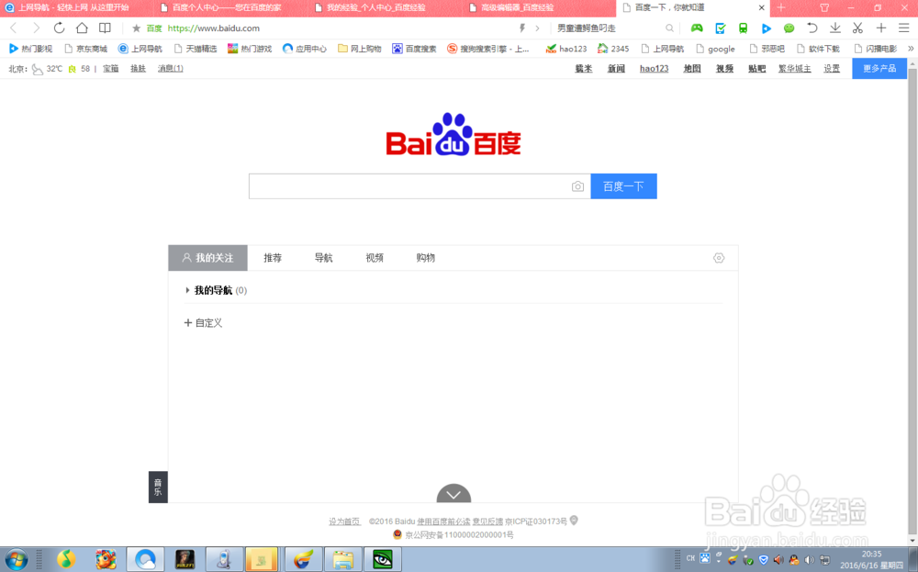This screenshot has height=572, width=918.
Task: Click the undo closed tab icon
Action: tap(812, 28)
